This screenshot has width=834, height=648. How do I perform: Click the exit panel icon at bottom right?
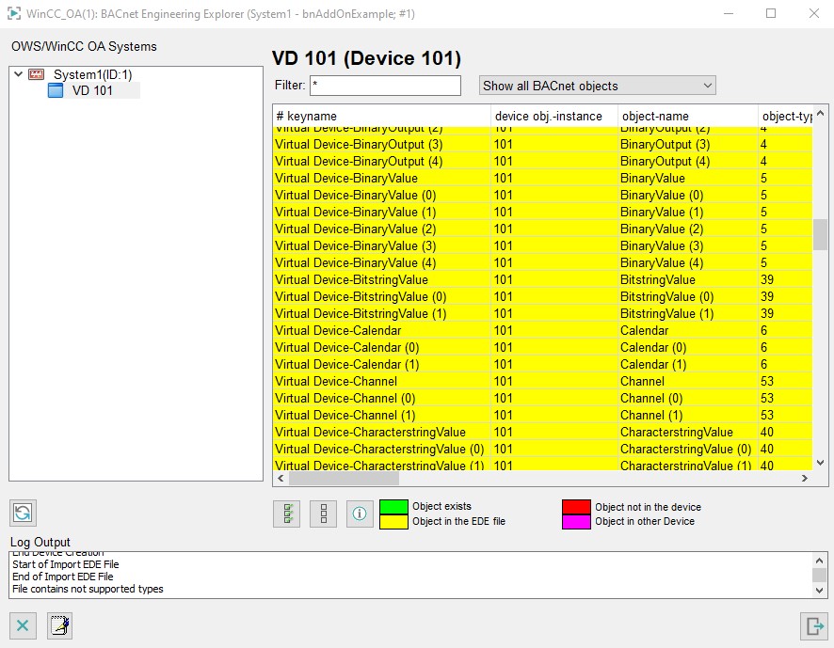tap(812, 625)
